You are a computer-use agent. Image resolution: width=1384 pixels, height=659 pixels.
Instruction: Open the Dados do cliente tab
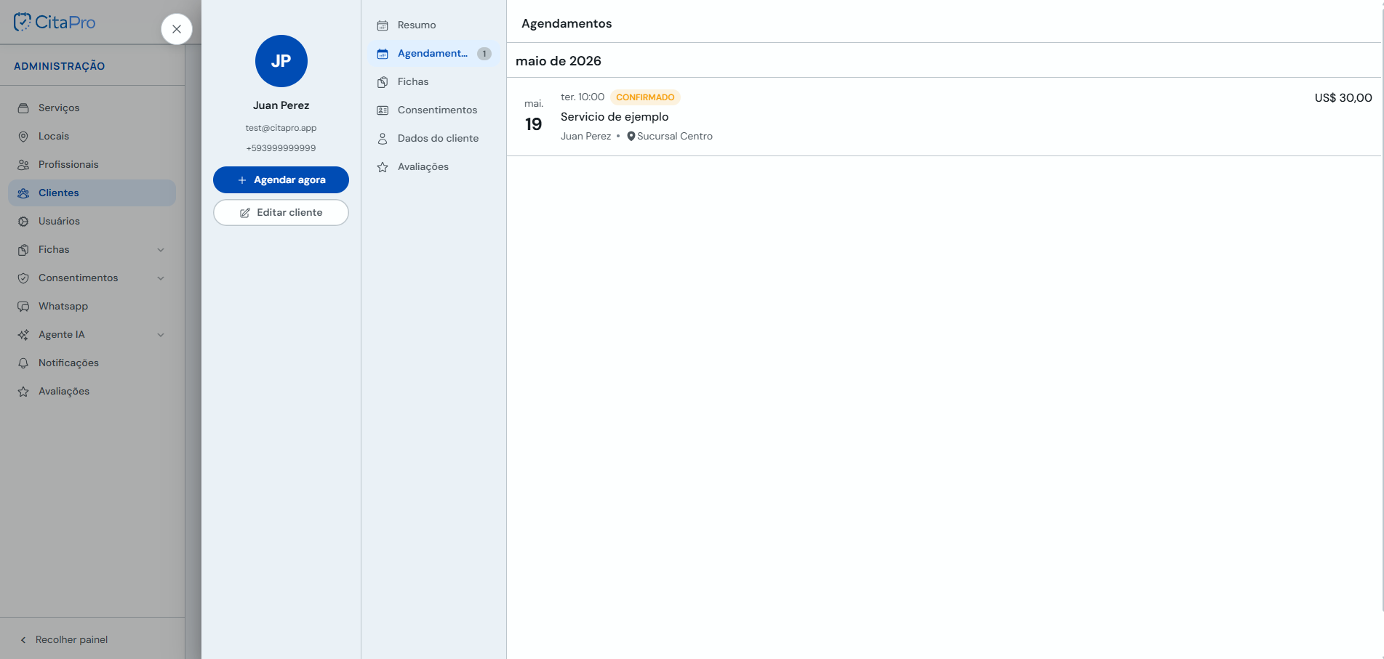pos(433,138)
